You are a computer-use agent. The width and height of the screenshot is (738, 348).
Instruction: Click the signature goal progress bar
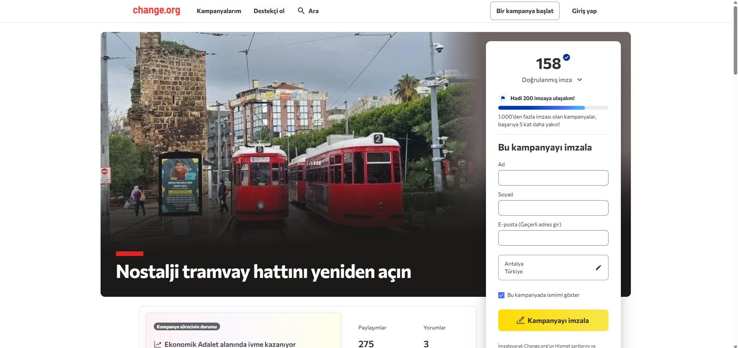(553, 108)
